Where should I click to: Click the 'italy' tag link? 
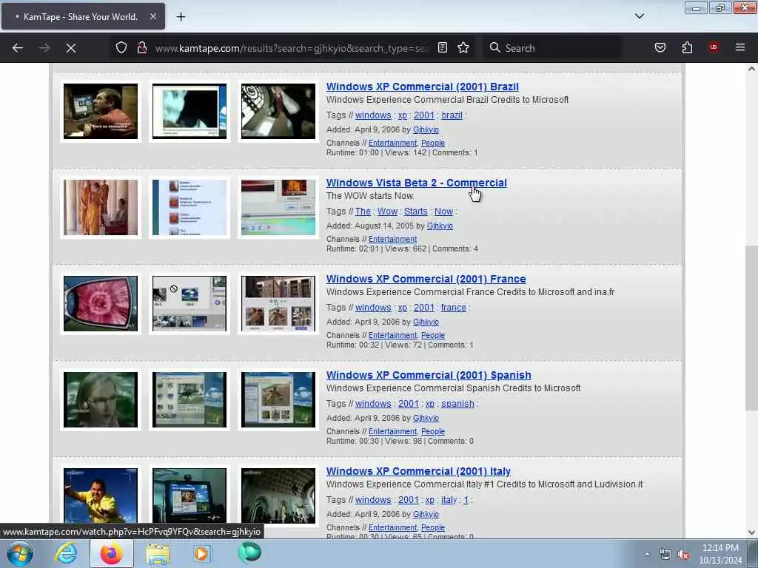[x=449, y=500]
